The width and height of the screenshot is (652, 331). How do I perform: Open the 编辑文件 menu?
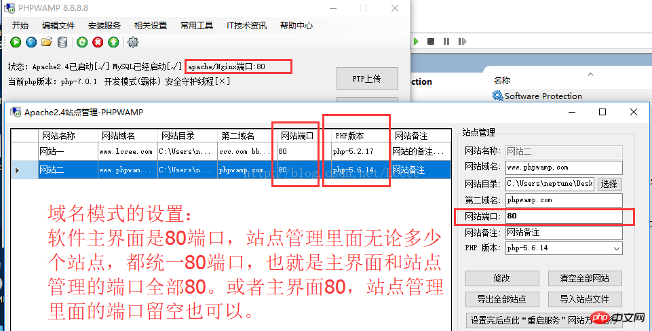58,25
